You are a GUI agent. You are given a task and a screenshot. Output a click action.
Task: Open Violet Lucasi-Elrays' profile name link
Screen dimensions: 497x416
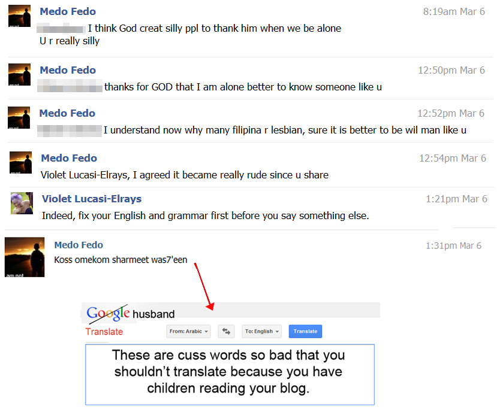pos(92,199)
